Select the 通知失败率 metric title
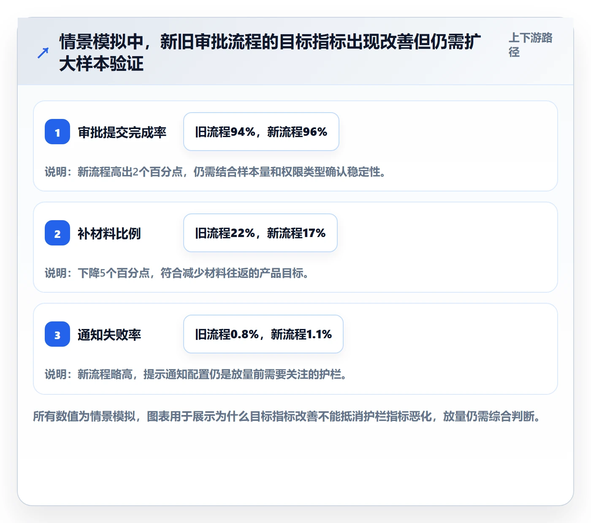 coord(109,334)
